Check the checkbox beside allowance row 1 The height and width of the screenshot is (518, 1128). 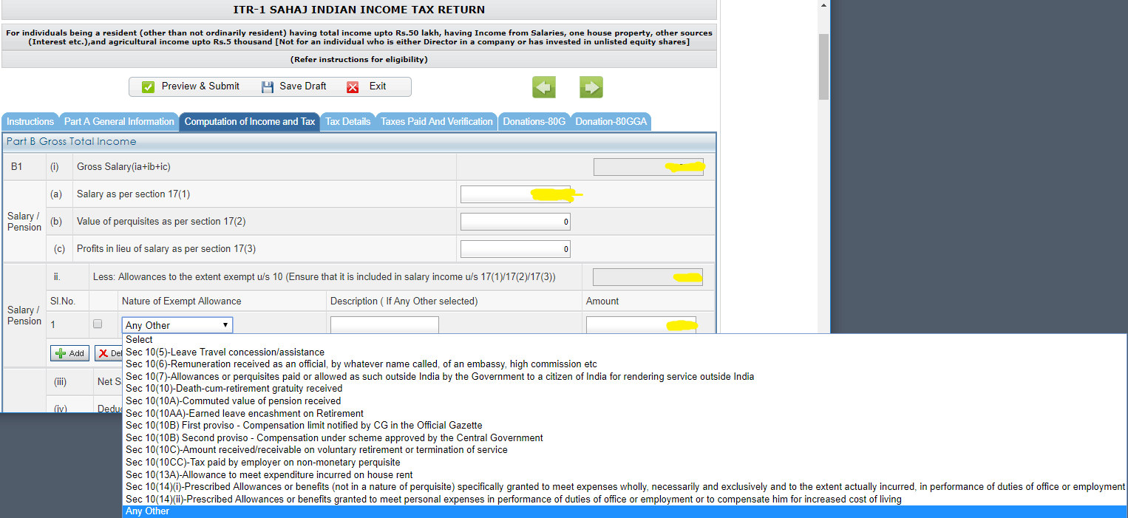pos(96,324)
